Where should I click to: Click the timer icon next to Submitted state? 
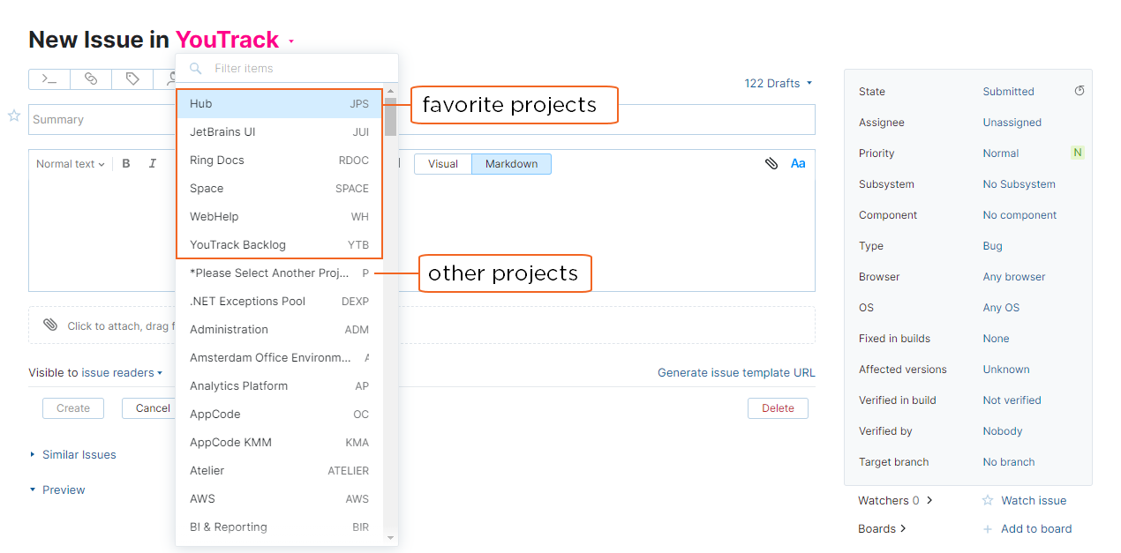click(x=1079, y=91)
